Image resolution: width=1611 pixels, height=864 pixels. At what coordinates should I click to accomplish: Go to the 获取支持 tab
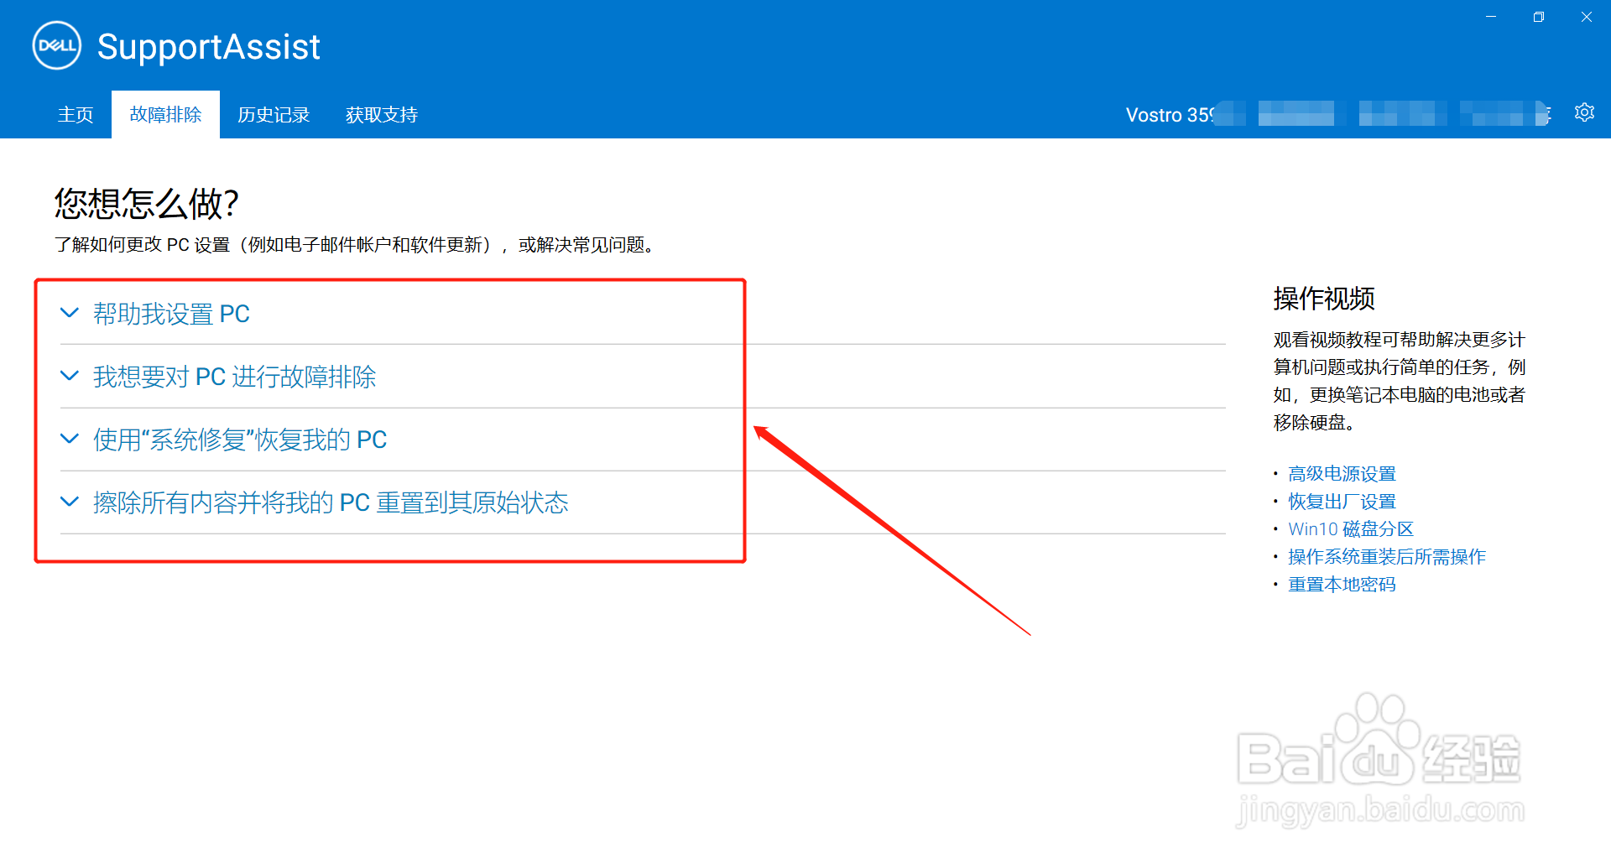[x=382, y=115]
